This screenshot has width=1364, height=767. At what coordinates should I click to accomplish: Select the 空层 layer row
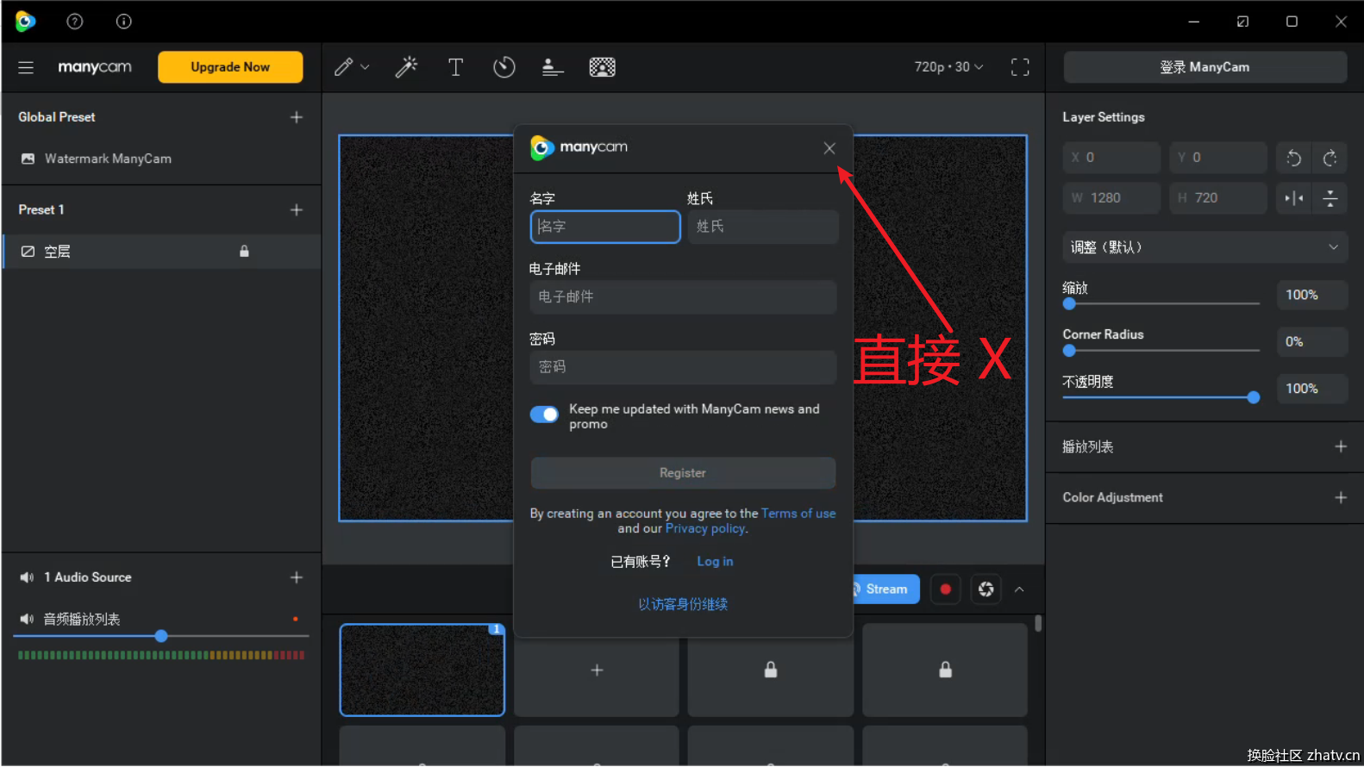pyautogui.click(x=161, y=252)
